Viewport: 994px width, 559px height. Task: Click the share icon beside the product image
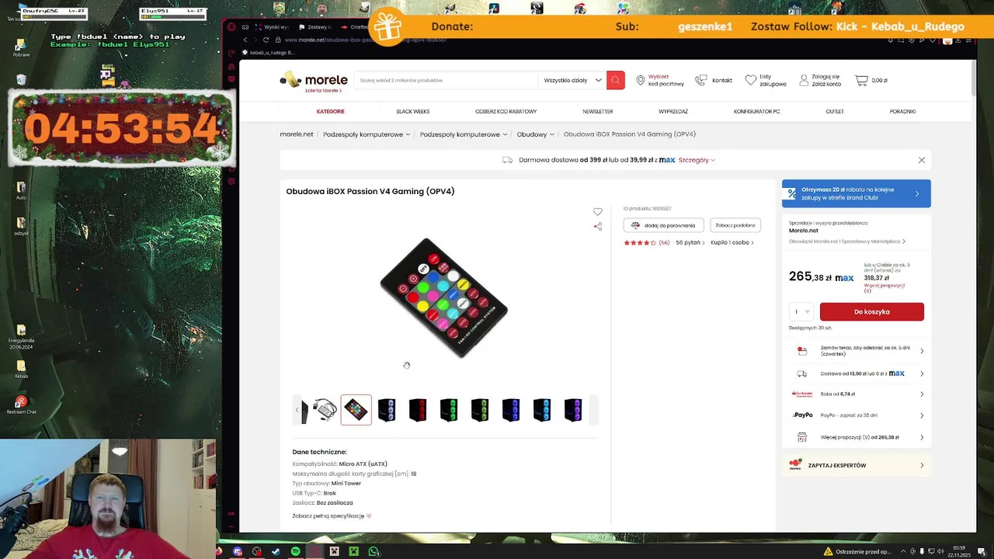click(597, 227)
